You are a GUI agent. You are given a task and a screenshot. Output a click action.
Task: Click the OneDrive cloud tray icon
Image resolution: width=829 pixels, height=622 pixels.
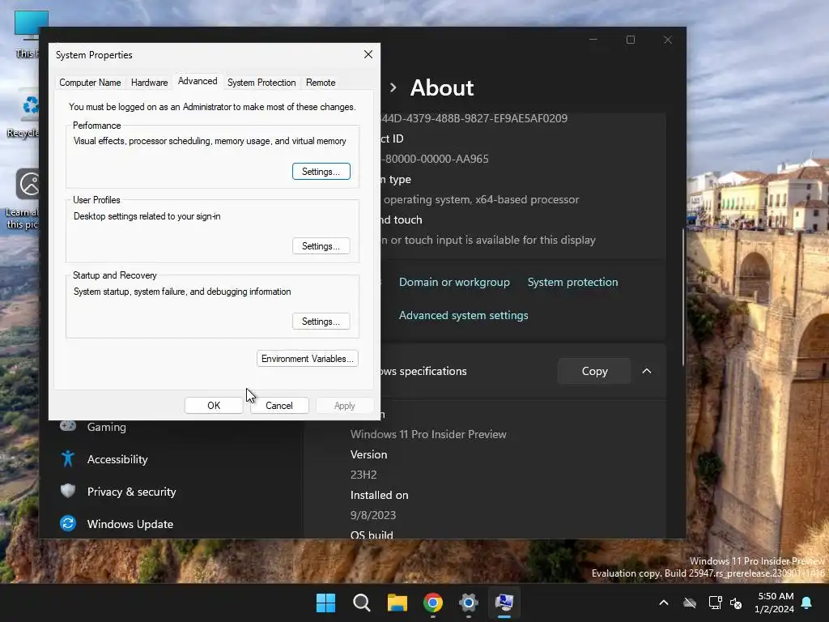pyautogui.click(x=690, y=603)
